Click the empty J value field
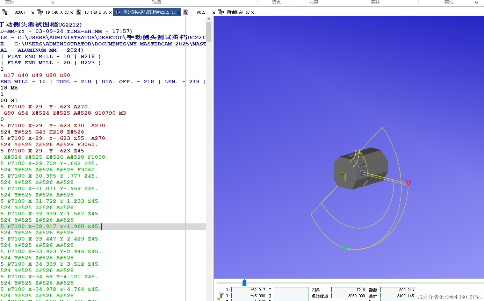 point(291,296)
